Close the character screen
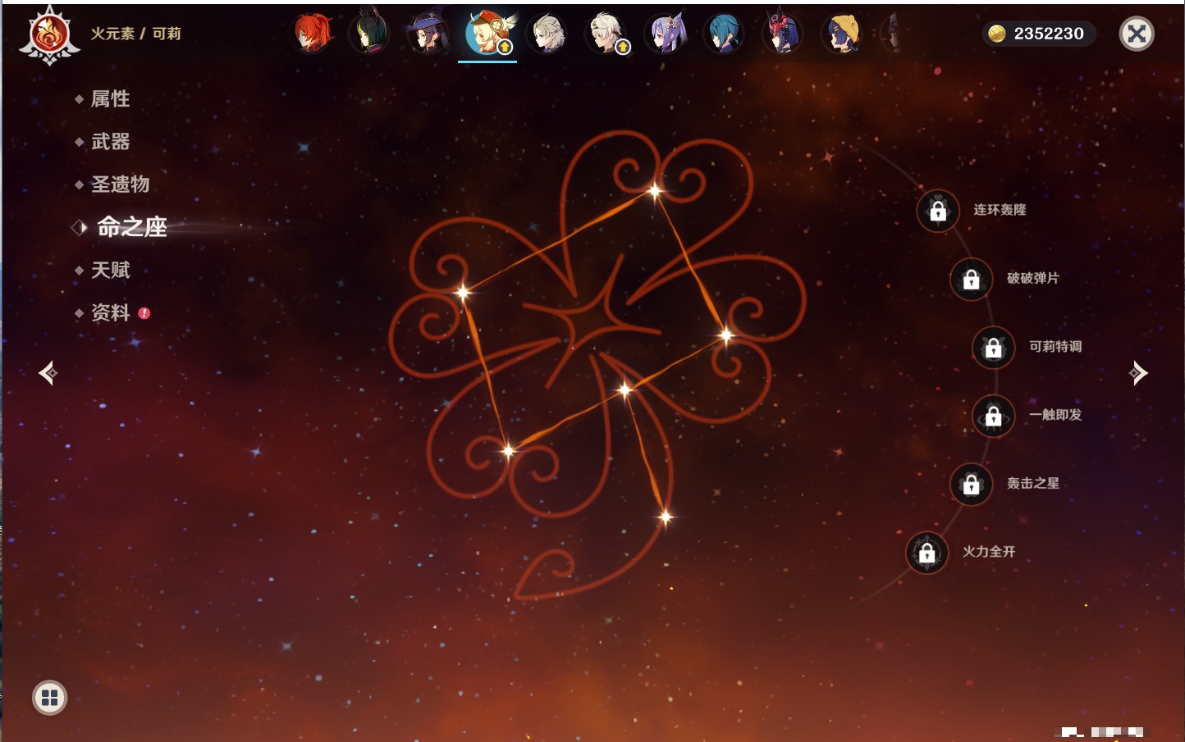 click(x=1137, y=34)
